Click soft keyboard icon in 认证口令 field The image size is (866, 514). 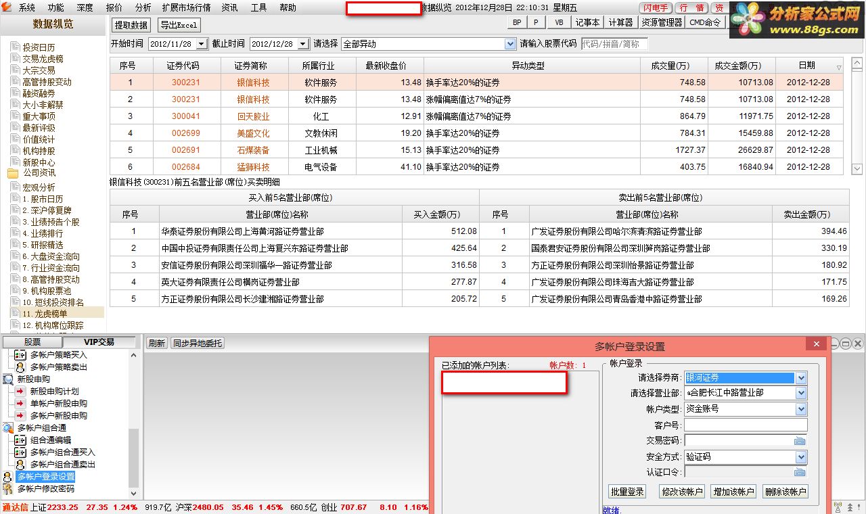(x=800, y=472)
